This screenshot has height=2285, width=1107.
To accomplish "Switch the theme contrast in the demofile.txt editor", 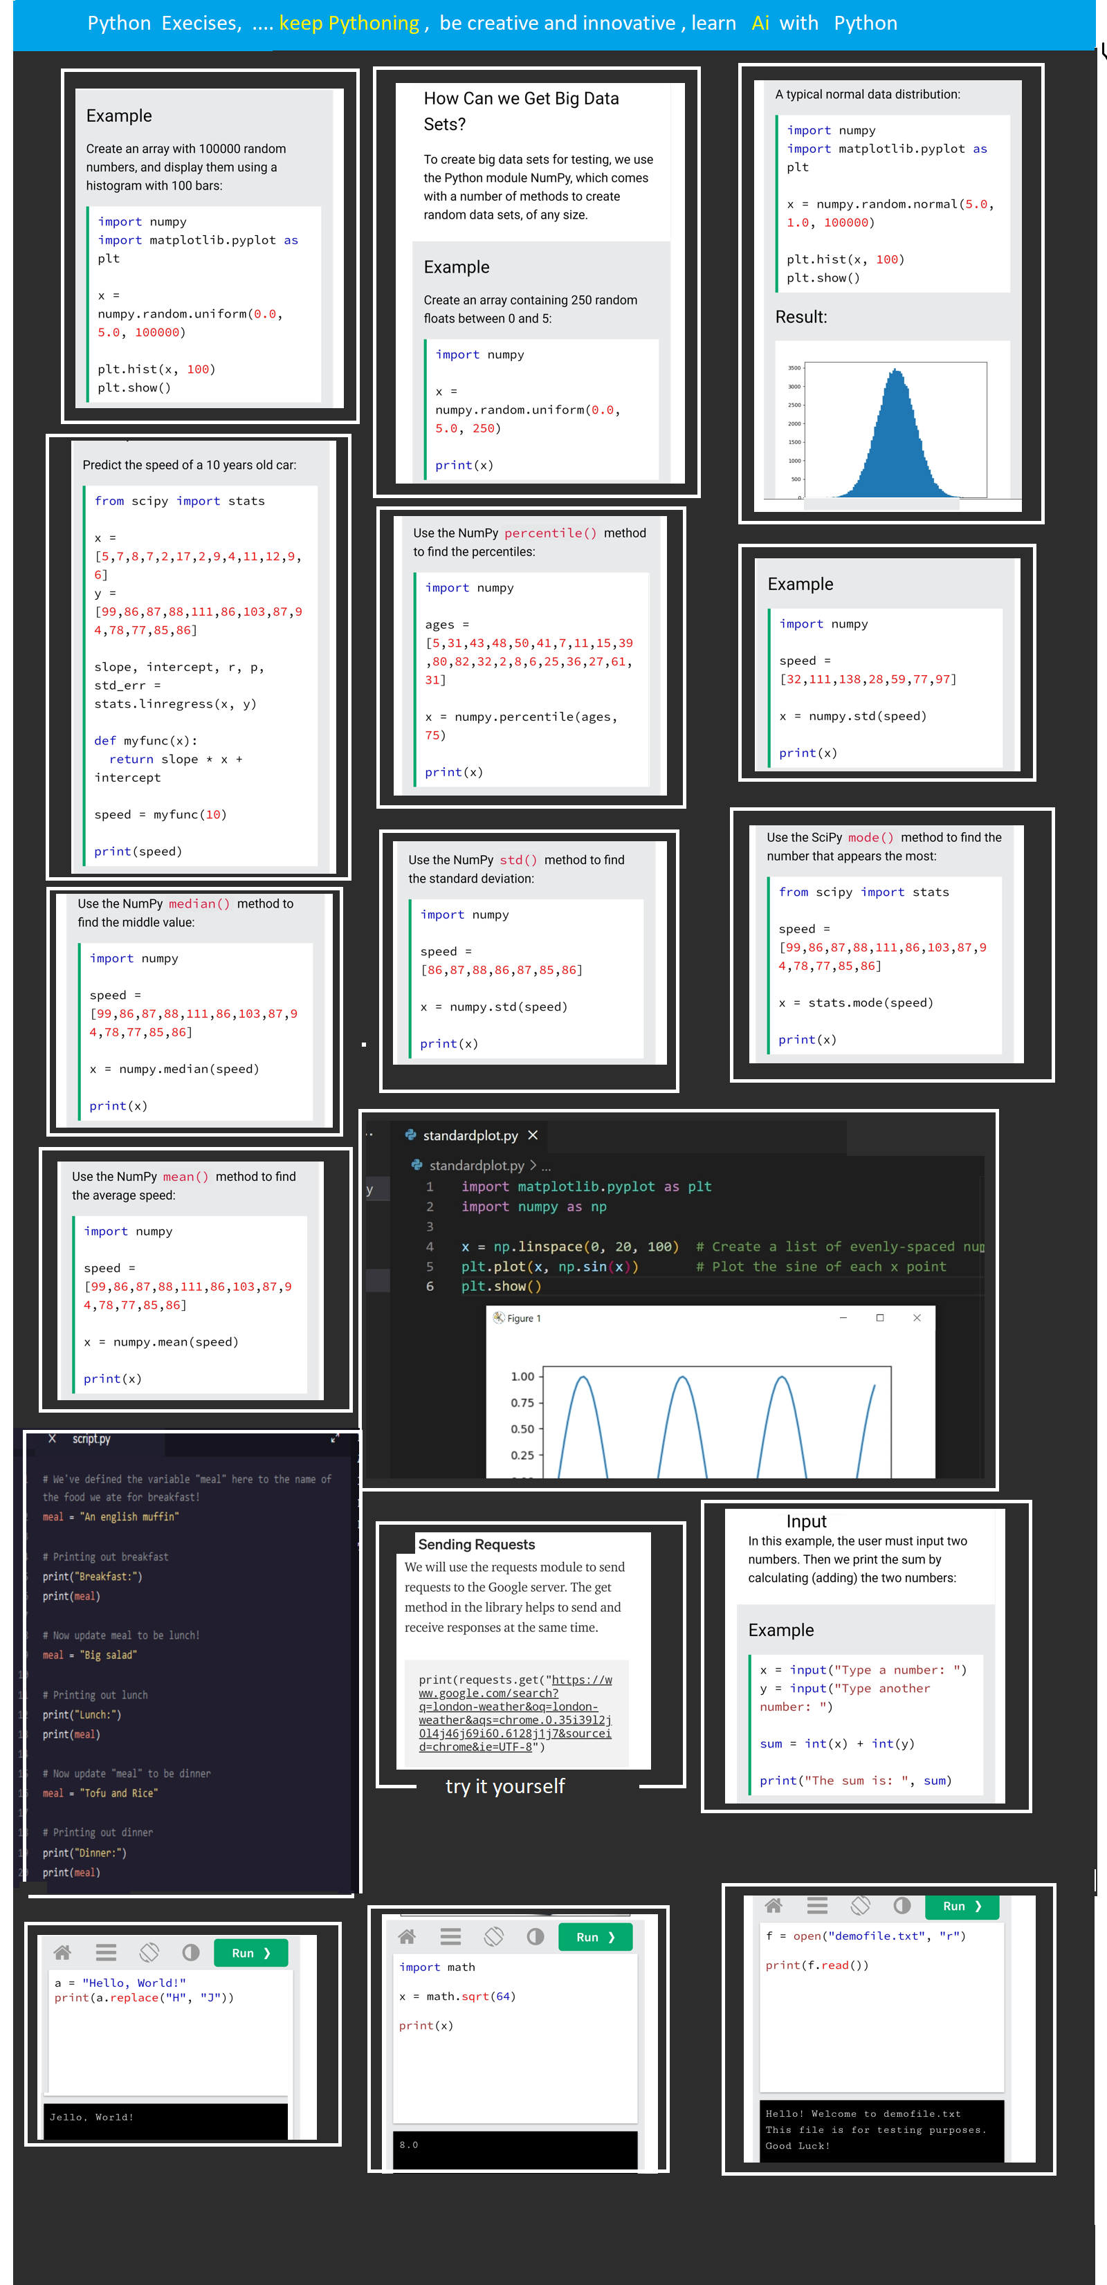I will point(902,1905).
